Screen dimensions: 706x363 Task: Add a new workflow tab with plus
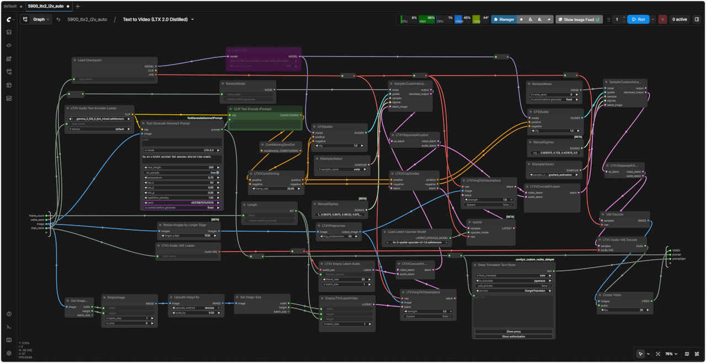tap(78, 6)
